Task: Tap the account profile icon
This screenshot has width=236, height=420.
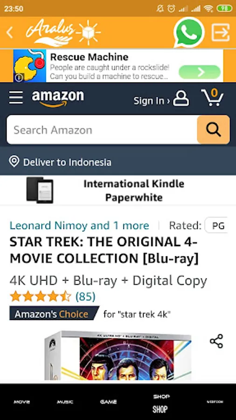Action: [x=181, y=98]
